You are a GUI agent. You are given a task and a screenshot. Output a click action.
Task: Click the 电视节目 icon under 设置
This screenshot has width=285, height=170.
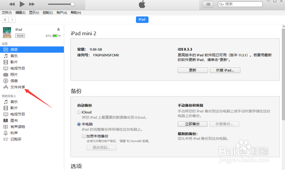point(6,68)
